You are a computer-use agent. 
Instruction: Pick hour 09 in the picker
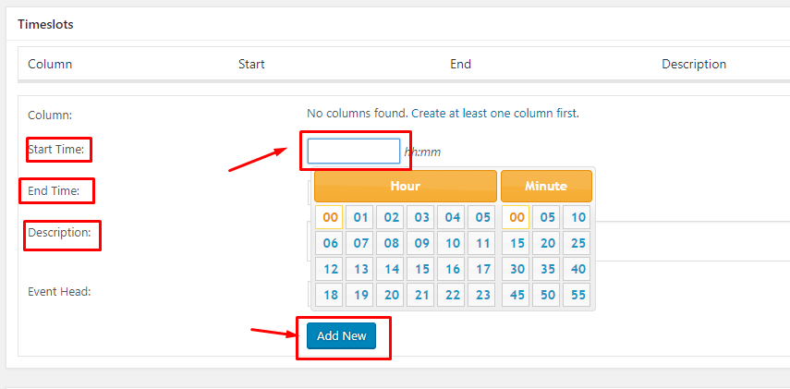pyautogui.click(x=421, y=244)
